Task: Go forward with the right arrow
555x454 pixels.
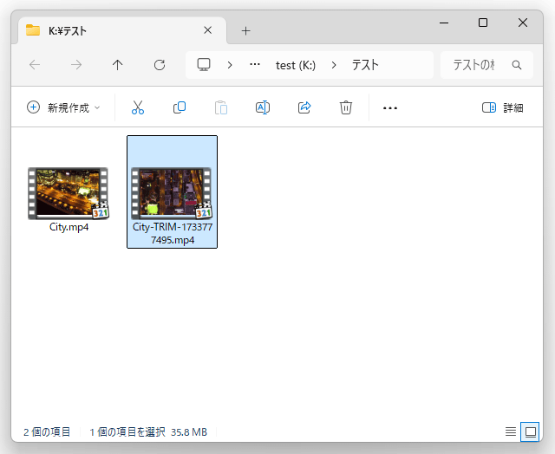Action: tap(76, 65)
